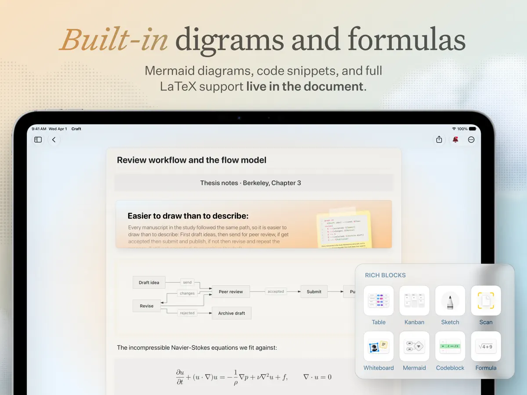This screenshot has height=395, width=527.
Task: Select the Navier-Stokes formula block
Action: (254, 377)
